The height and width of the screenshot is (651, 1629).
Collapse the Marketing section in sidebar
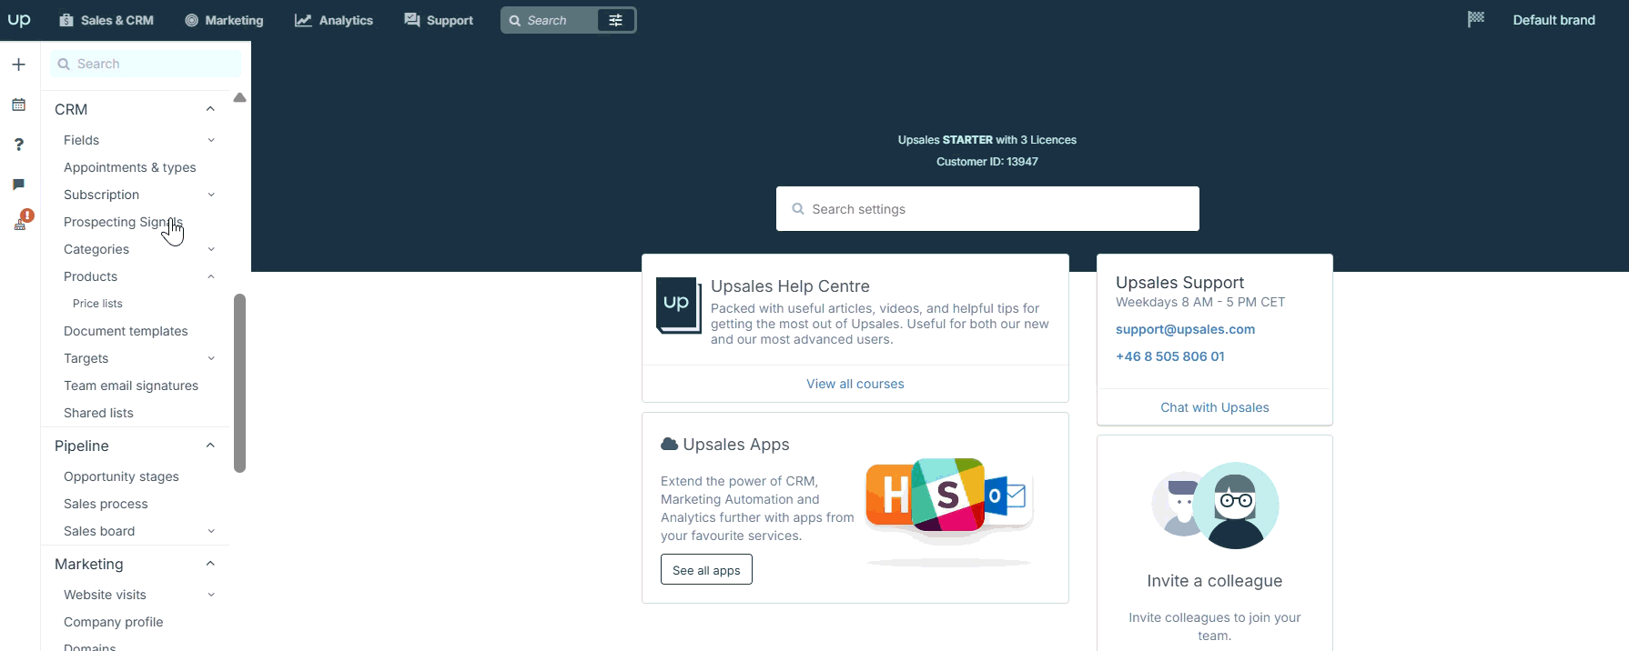pyautogui.click(x=210, y=564)
